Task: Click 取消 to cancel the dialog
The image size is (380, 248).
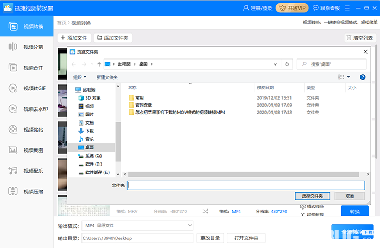Action: pos(350,196)
